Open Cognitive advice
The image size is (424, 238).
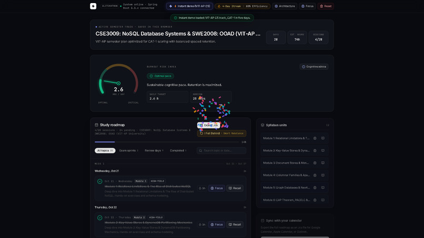click(x=314, y=67)
